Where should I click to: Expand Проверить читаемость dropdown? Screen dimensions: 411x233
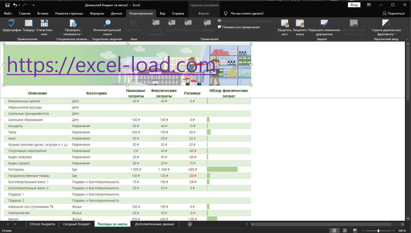(73, 27)
